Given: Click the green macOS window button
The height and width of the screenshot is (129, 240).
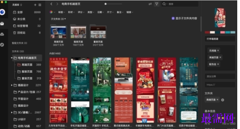Looking at the screenshot, I should [x=6, y=2].
